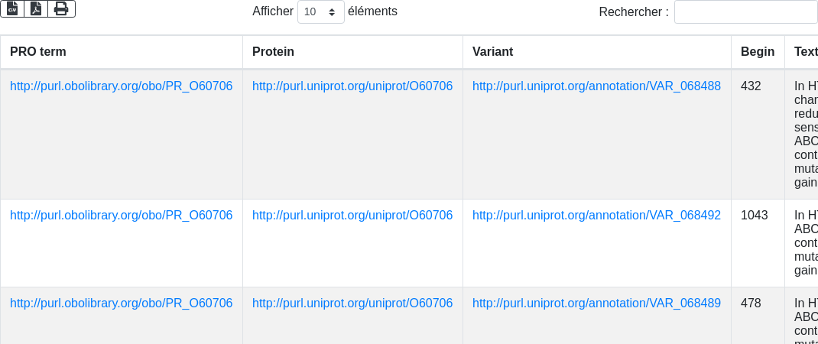Open third row PR_O60706 obolibrary link

tap(121, 303)
